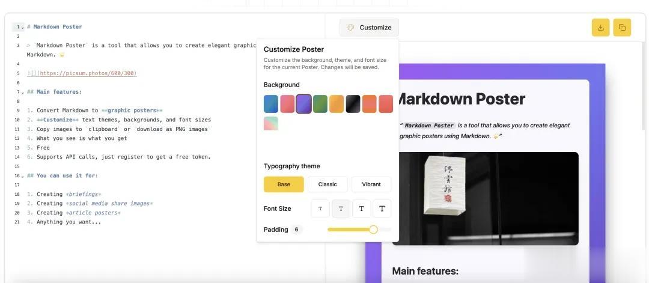Click the copy to clipboard icon button
This screenshot has height=283, width=649.
pyautogui.click(x=622, y=28)
